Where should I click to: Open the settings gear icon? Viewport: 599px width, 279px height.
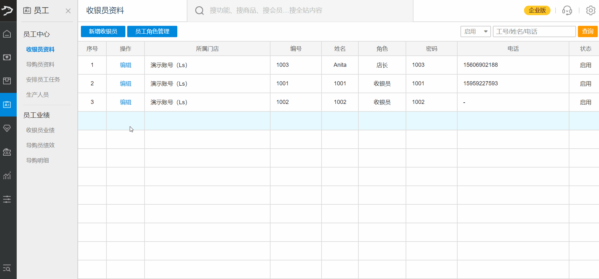590,10
